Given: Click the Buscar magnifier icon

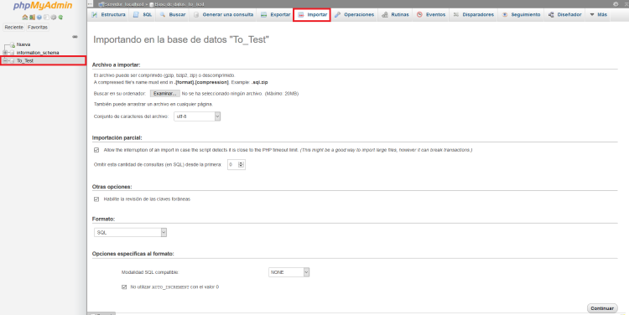Looking at the screenshot, I should click(163, 14).
